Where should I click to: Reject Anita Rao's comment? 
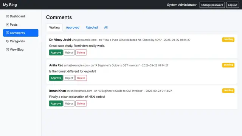point(69,78)
